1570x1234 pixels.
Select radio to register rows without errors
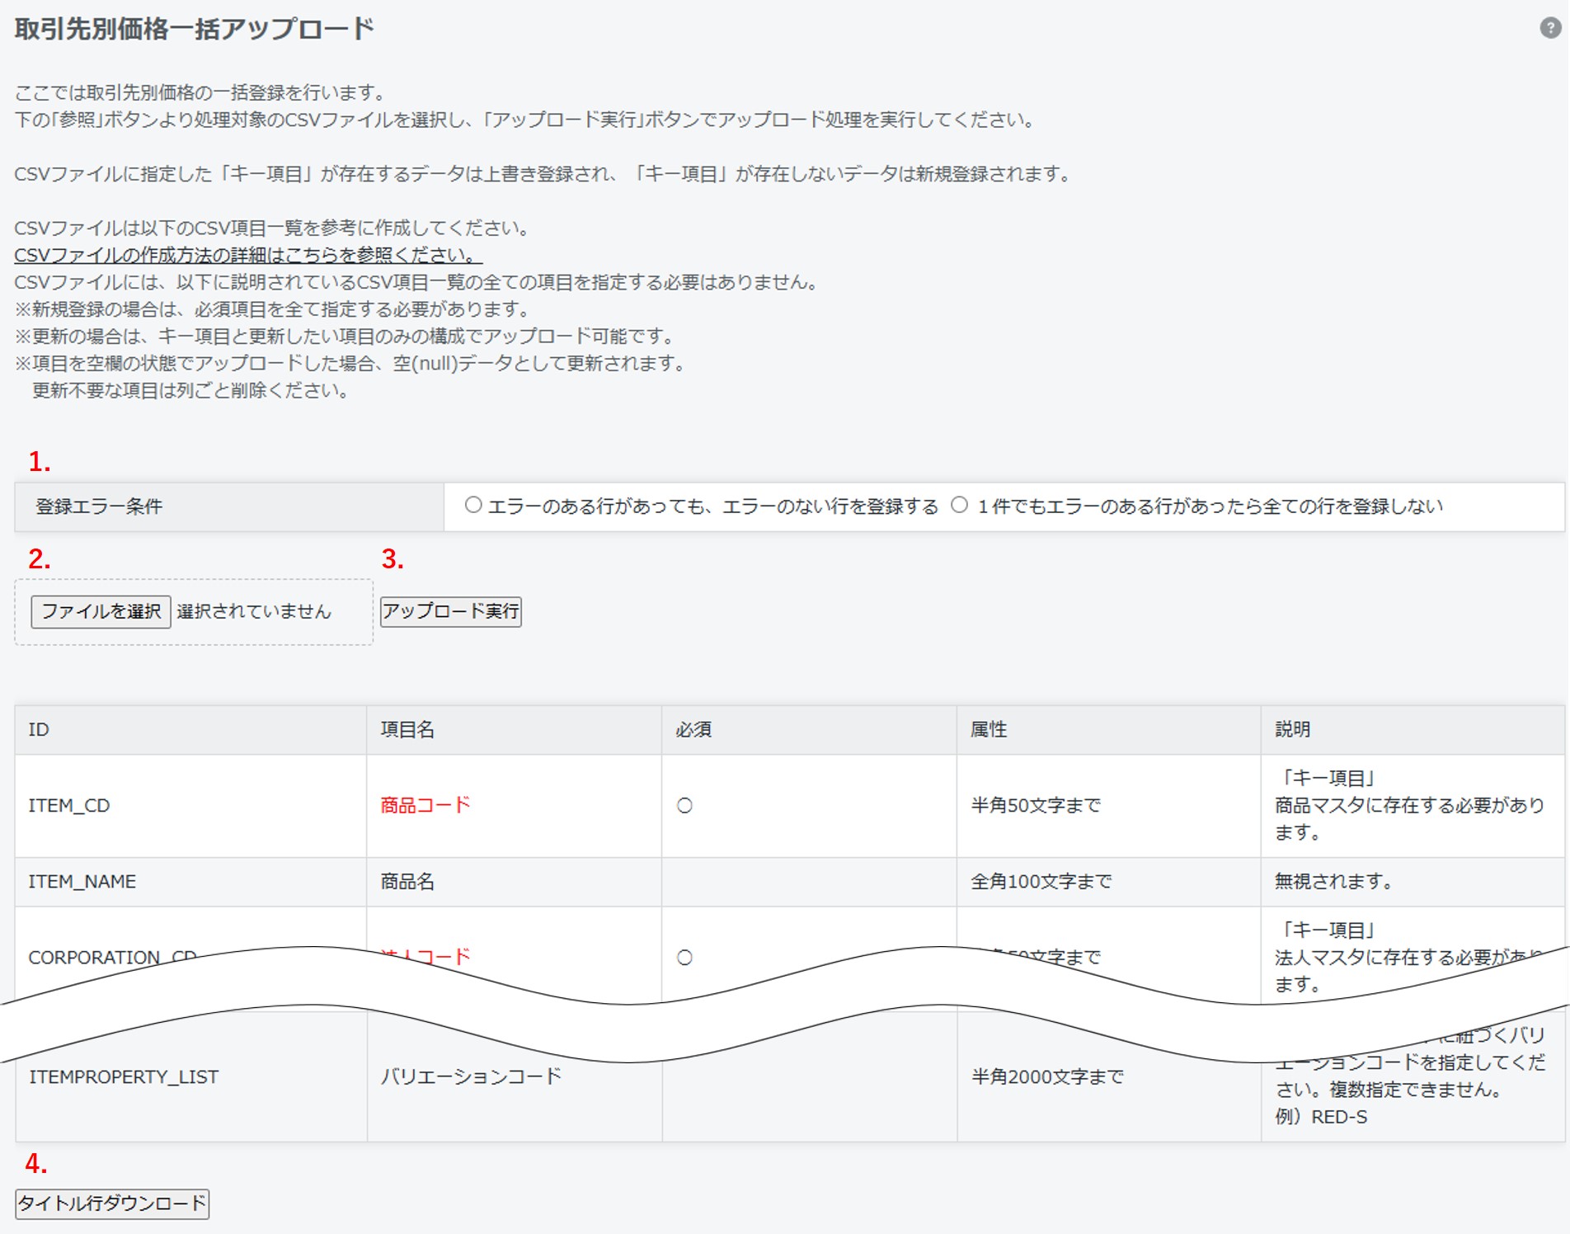click(x=472, y=505)
